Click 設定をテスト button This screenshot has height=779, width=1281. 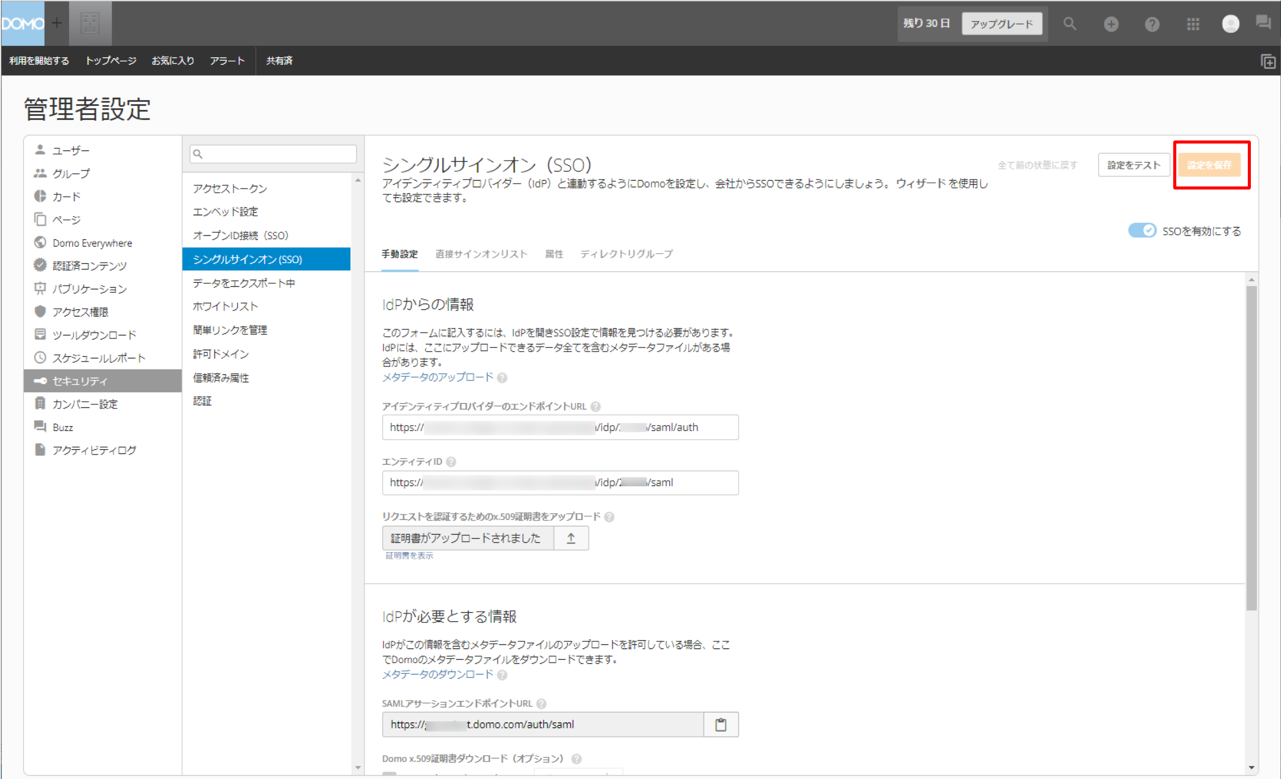(x=1133, y=165)
